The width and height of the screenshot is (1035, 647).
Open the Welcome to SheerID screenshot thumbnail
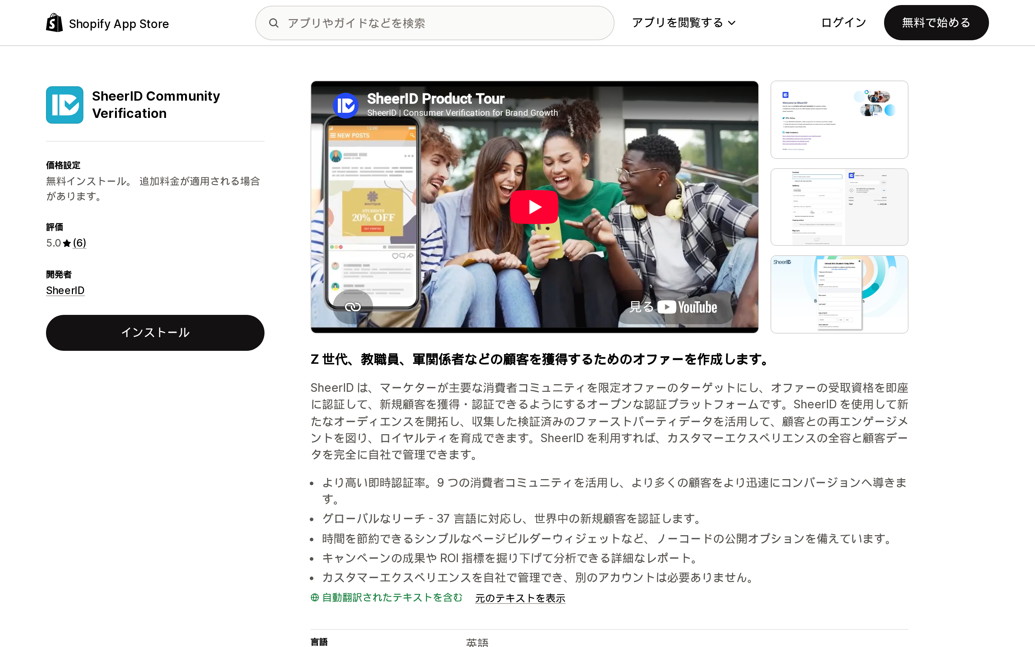(839, 120)
